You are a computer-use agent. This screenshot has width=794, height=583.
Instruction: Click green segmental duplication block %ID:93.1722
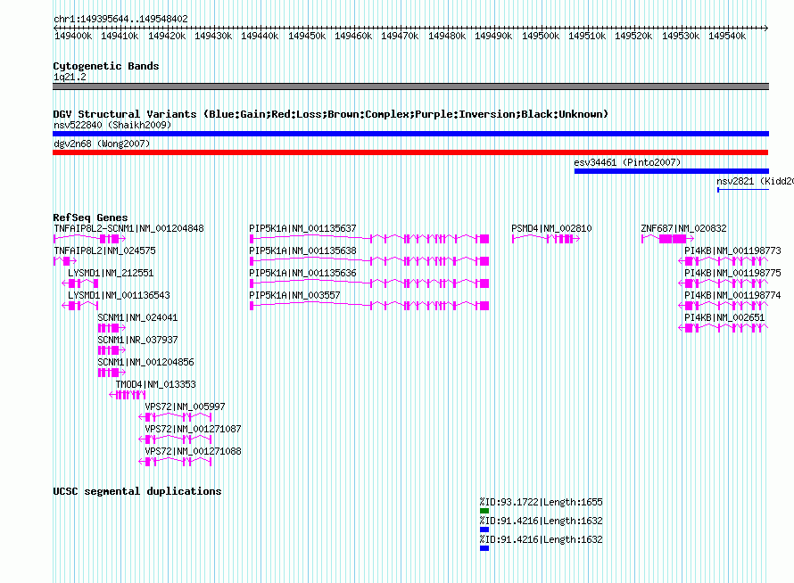(x=484, y=511)
